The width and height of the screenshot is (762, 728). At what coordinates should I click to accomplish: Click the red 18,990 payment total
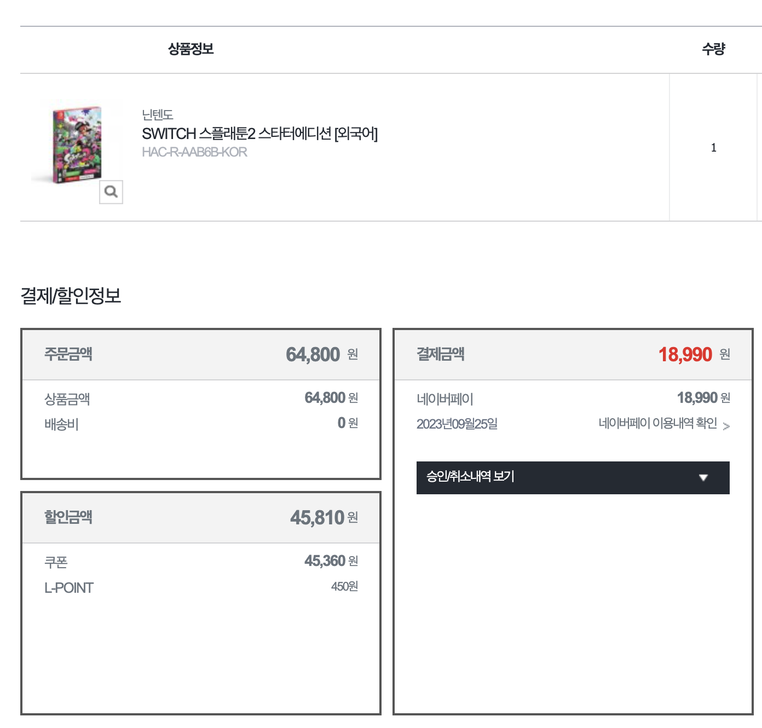tap(685, 355)
